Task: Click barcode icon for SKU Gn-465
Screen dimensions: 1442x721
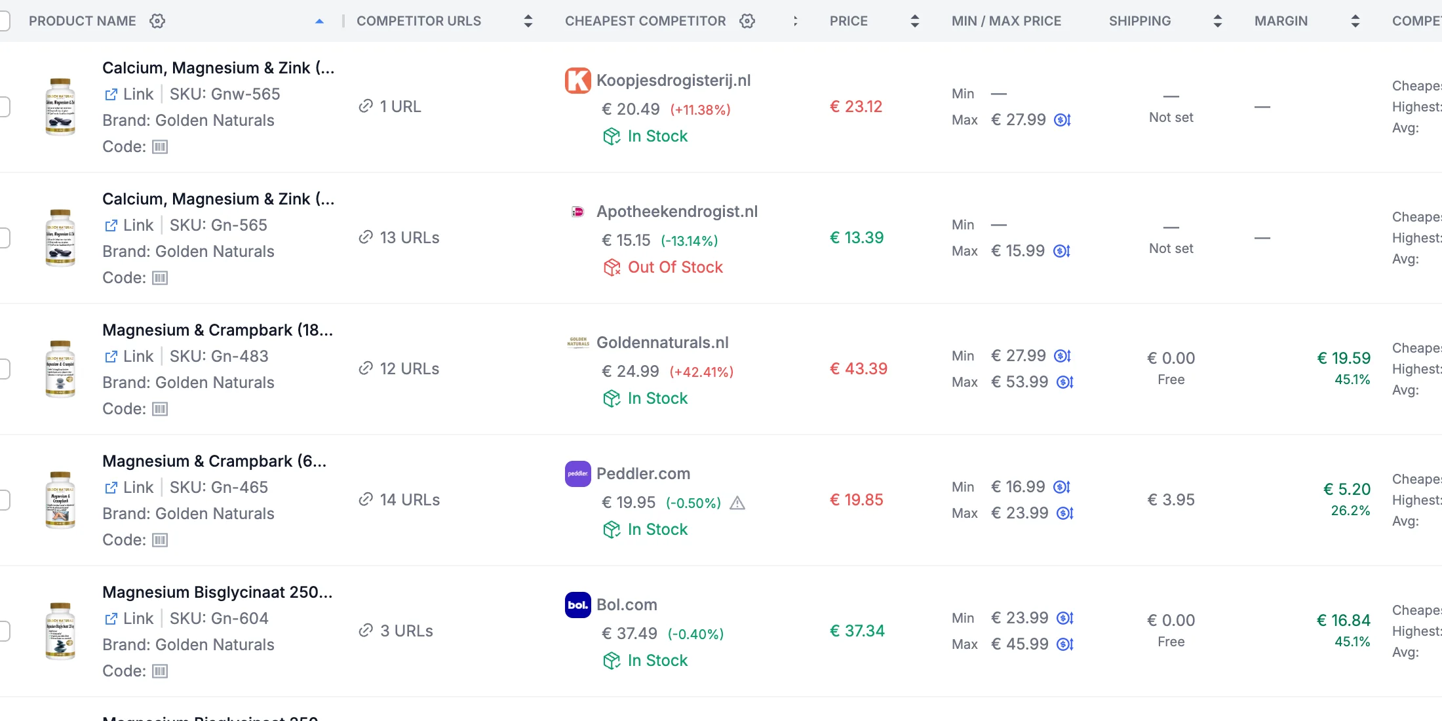Action: (x=160, y=540)
